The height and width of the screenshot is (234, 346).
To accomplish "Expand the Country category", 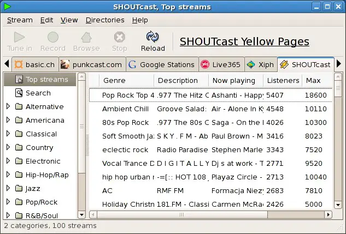I will point(8,147).
